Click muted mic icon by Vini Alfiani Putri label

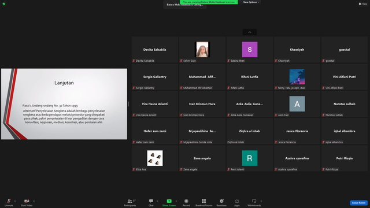click(x=323, y=88)
